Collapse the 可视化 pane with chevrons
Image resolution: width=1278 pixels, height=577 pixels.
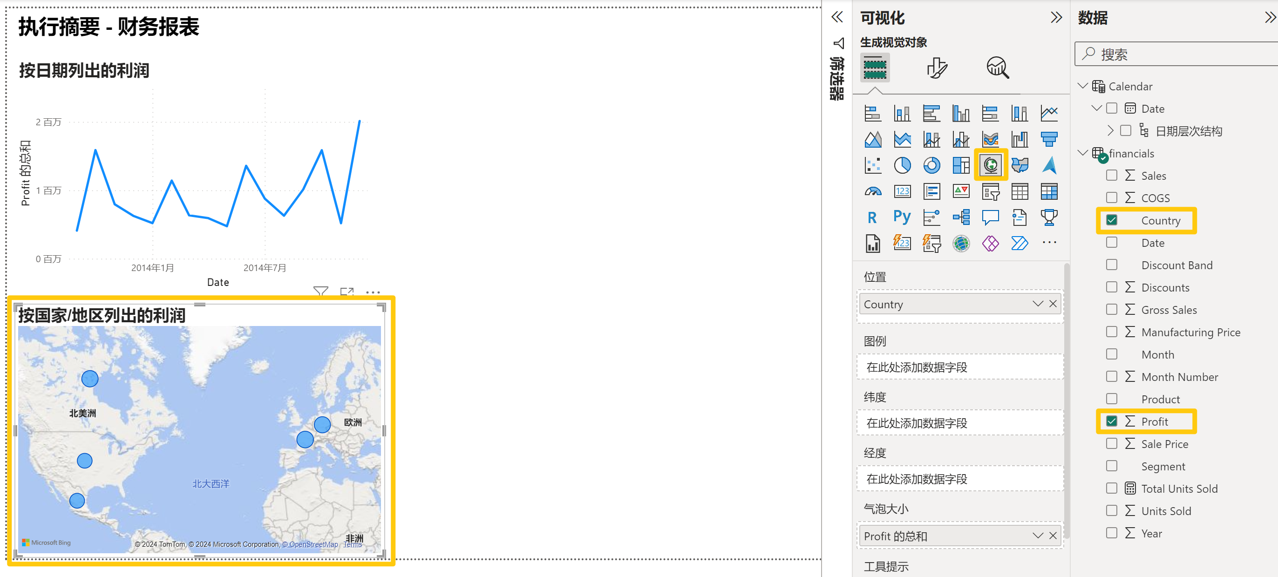coord(1056,18)
